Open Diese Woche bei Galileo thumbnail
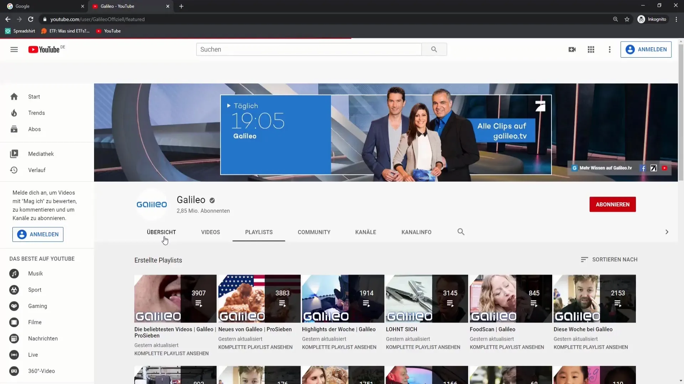Viewport: 684px width, 384px height. (x=595, y=299)
